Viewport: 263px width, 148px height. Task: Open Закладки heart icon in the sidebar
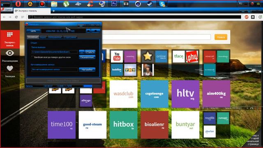pos(10,71)
